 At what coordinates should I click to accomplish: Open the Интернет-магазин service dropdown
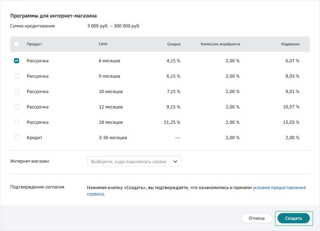(x=134, y=161)
